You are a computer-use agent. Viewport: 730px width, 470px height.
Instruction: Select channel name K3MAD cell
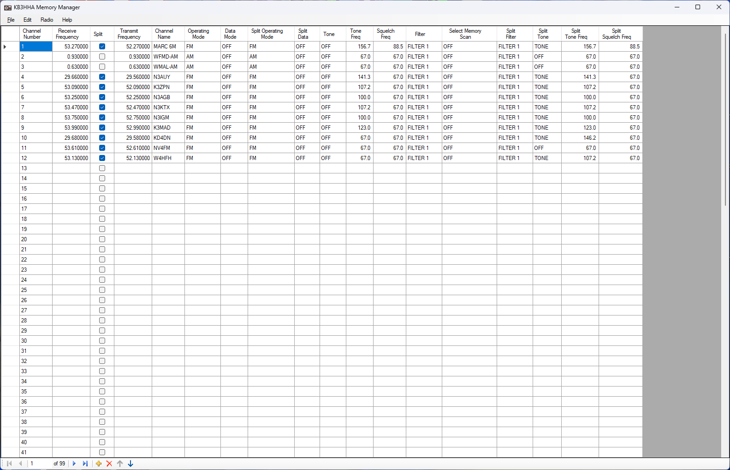[168, 128]
